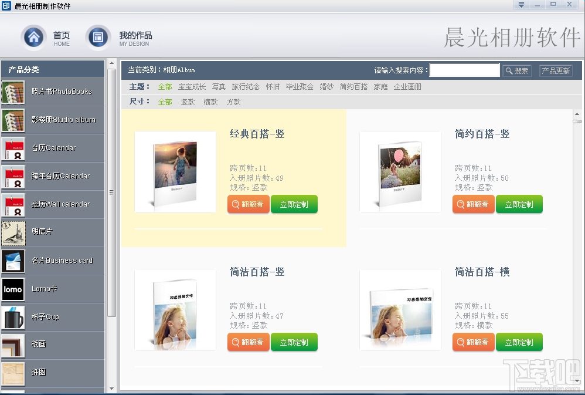Customize 简约百搭-竖 with 立即定制
This screenshot has width=585, height=395.
(x=519, y=204)
